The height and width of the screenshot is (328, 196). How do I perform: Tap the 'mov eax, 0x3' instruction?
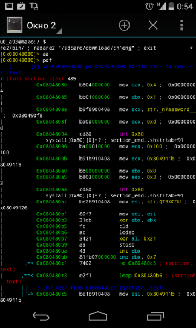pos(137,177)
